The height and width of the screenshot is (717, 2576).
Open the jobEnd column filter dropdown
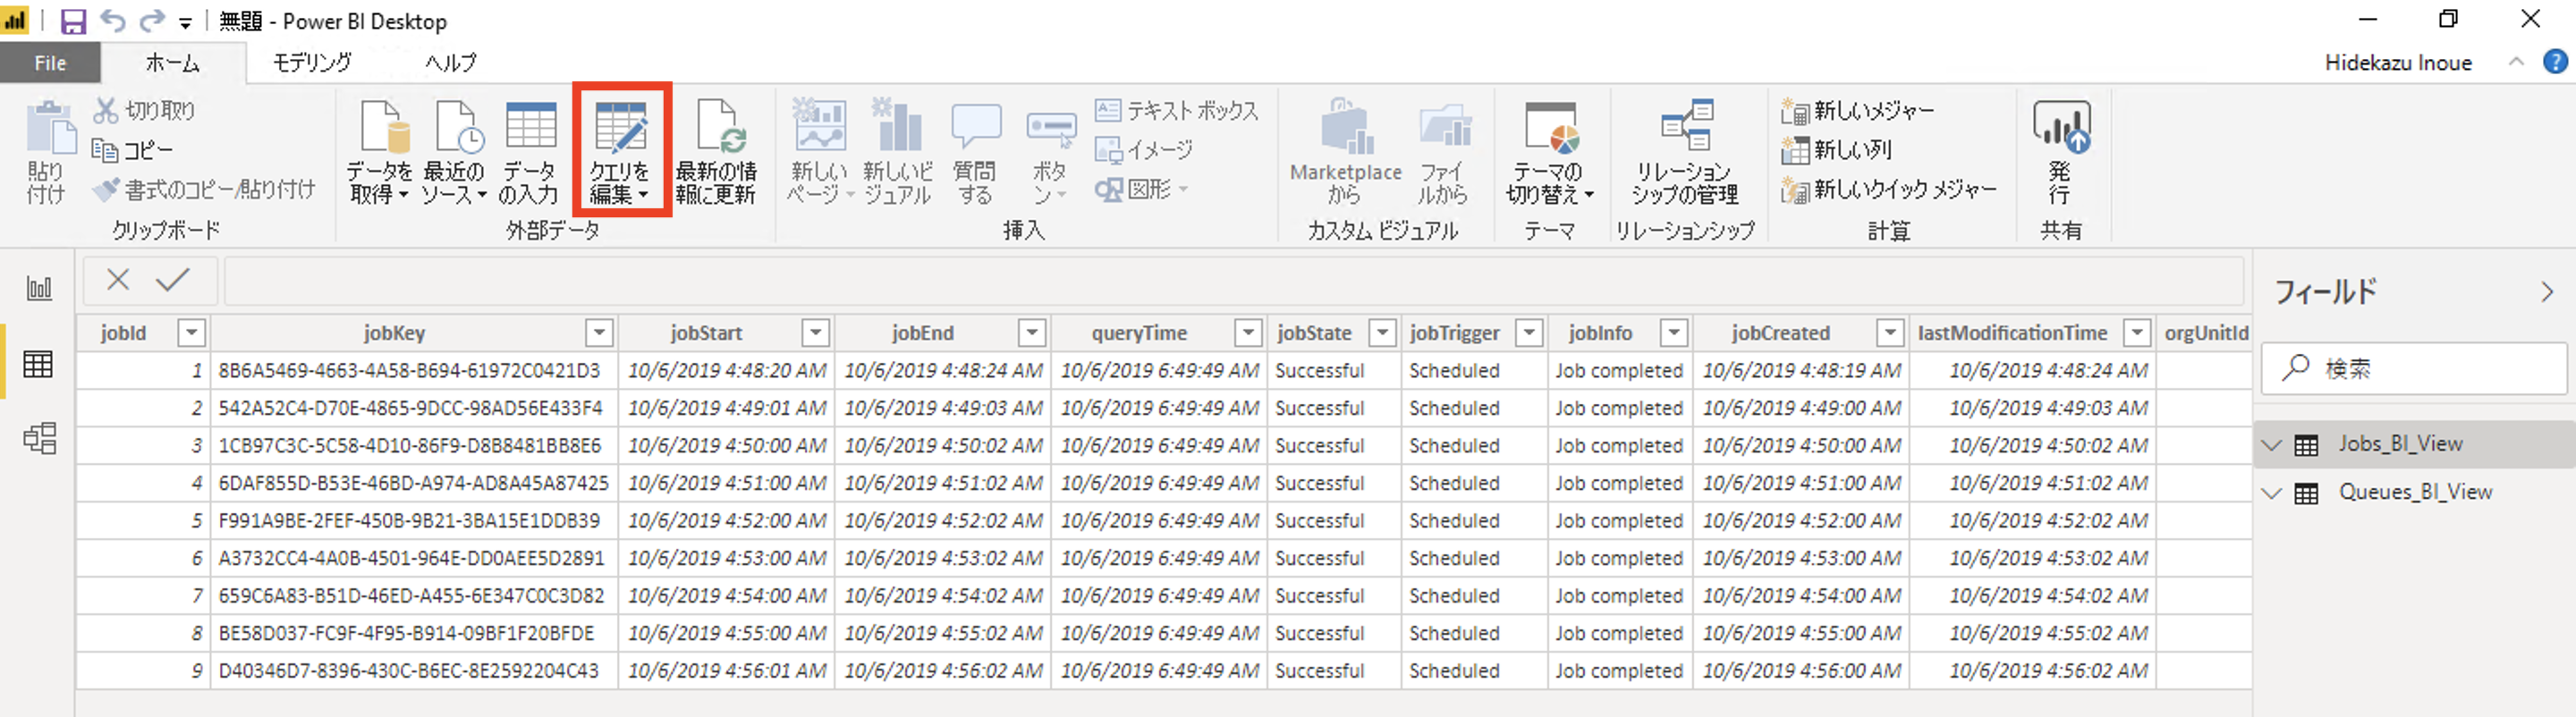(x=1032, y=332)
